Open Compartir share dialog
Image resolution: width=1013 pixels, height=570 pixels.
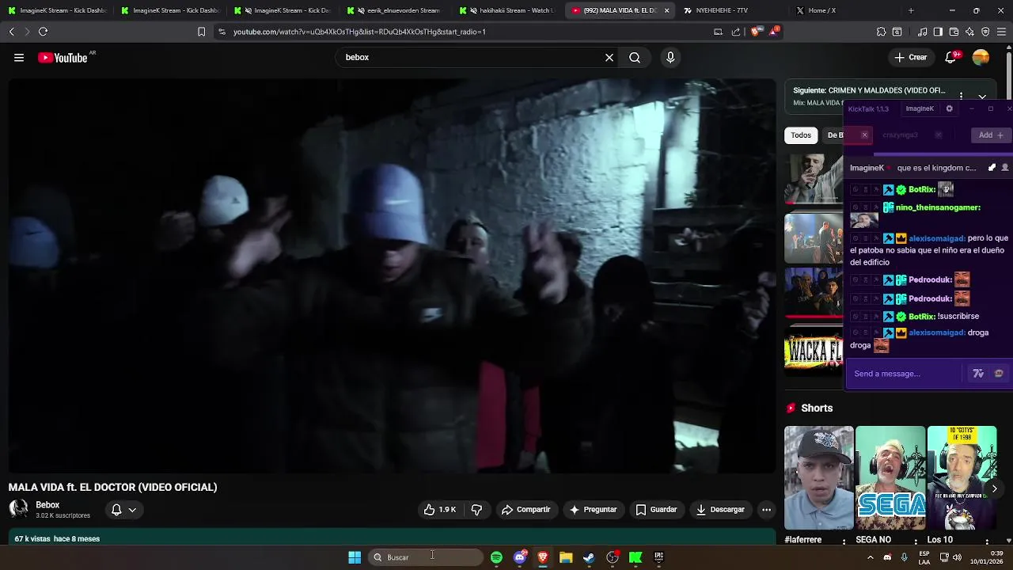(x=525, y=510)
